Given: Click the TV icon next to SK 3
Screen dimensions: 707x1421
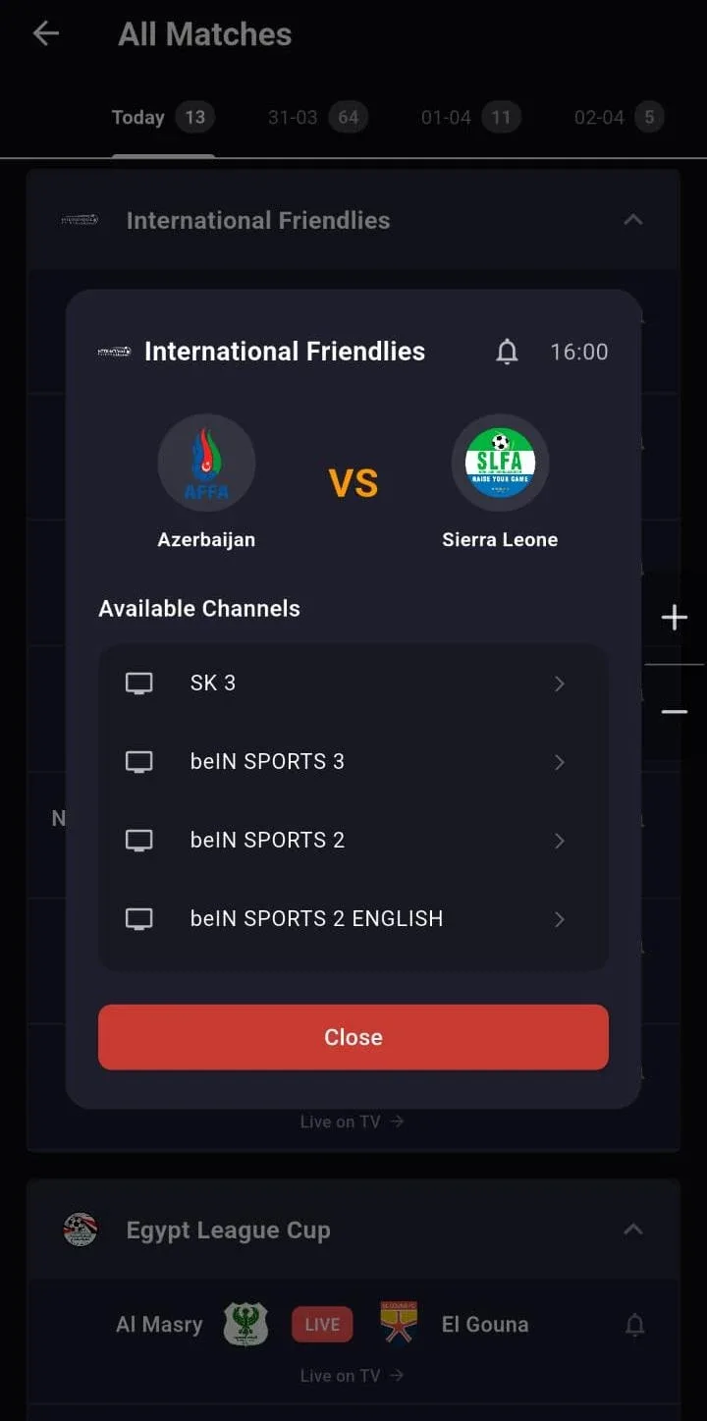Looking at the screenshot, I should tap(138, 683).
